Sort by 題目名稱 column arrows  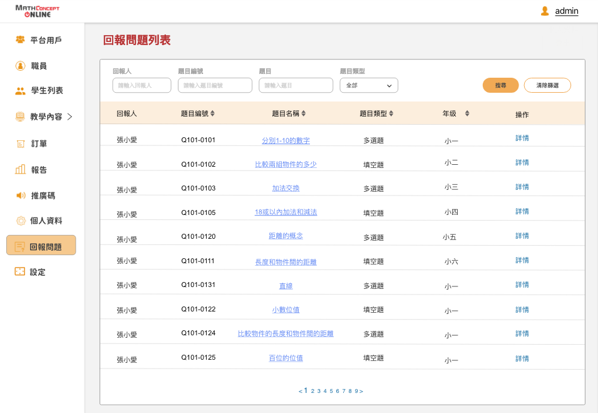coord(304,113)
